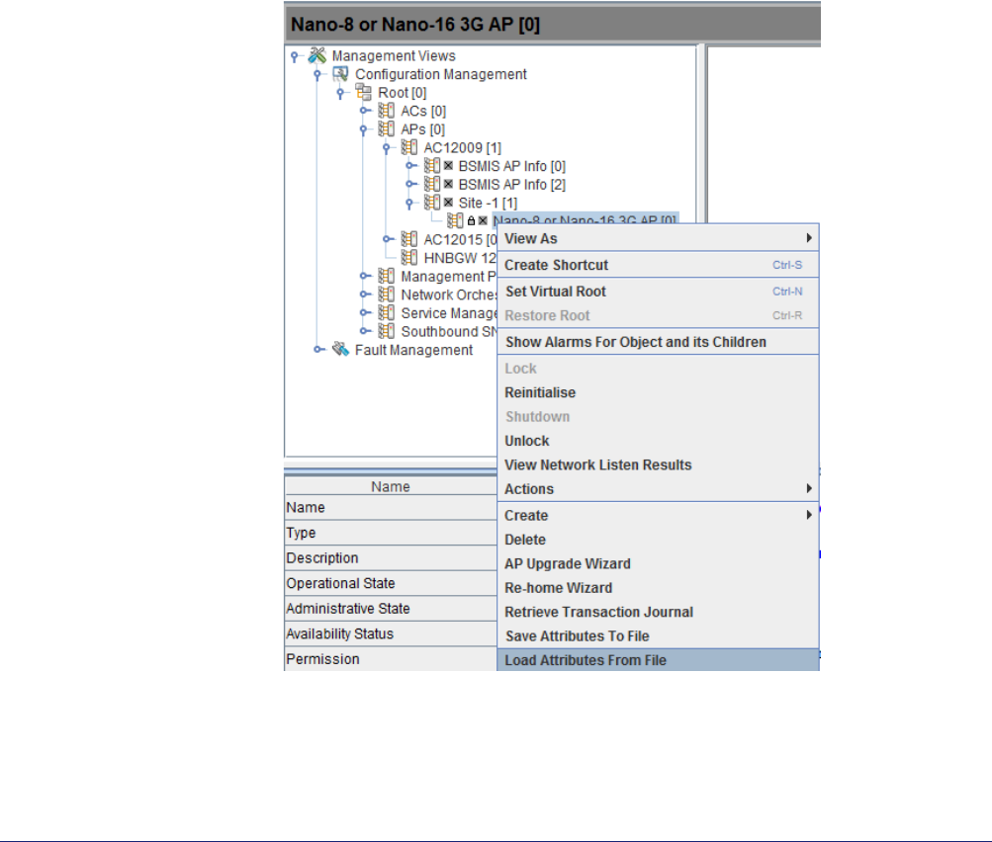Image resolution: width=992 pixels, height=842 pixels.
Task: Select the Availability Status row
Action: click(x=391, y=633)
